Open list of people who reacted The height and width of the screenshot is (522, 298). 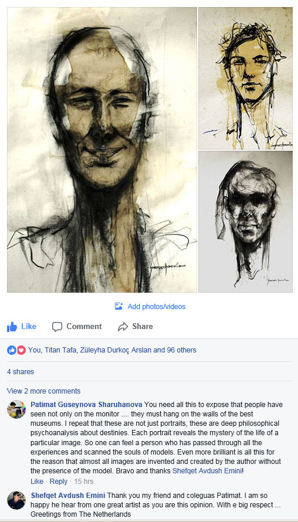(x=112, y=350)
